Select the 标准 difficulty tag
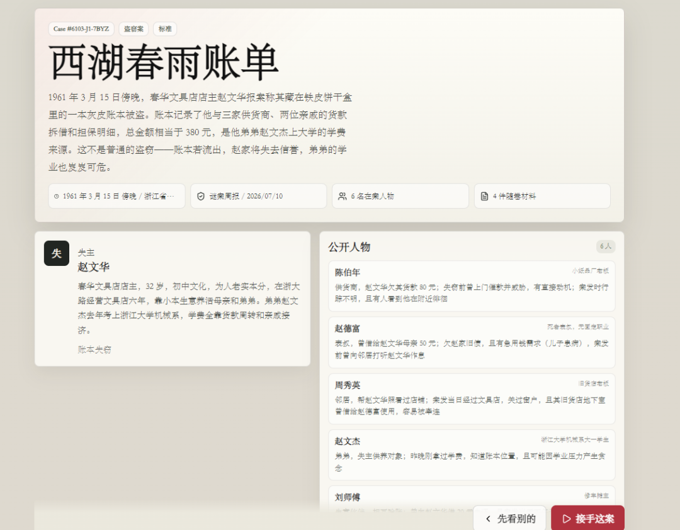 click(165, 28)
